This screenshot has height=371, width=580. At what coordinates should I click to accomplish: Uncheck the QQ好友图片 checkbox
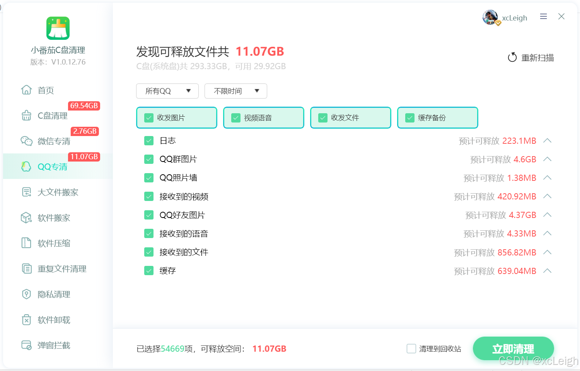coord(149,215)
